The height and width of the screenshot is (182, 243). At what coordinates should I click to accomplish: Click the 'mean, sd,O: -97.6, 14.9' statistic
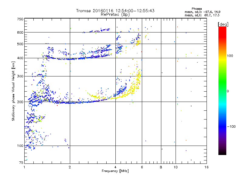[x=203, y=12]
